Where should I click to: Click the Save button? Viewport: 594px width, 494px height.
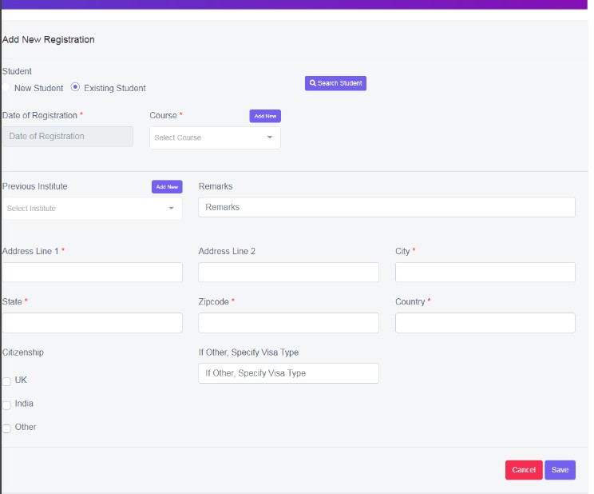[560, 470]
